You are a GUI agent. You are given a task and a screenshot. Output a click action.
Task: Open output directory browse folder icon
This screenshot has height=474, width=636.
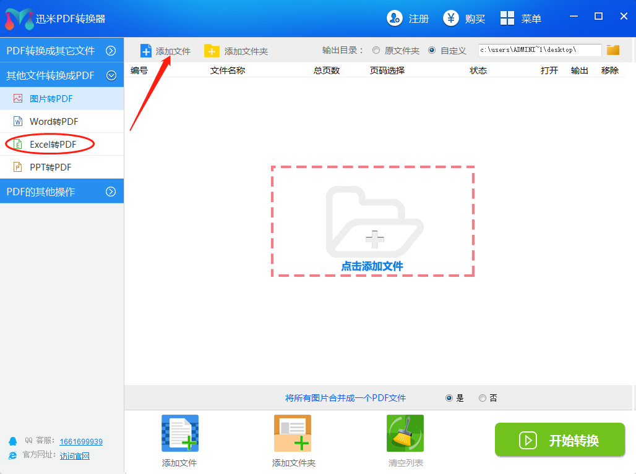tap(613, 50)
